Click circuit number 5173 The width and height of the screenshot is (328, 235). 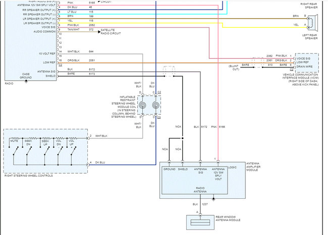(x=92, y=74)
